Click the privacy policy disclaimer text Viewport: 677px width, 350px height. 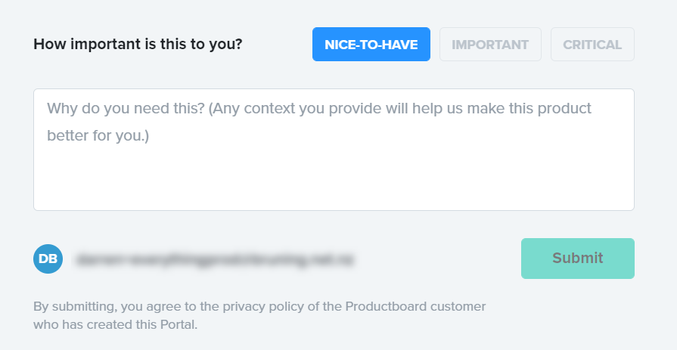tap(259, 315)
